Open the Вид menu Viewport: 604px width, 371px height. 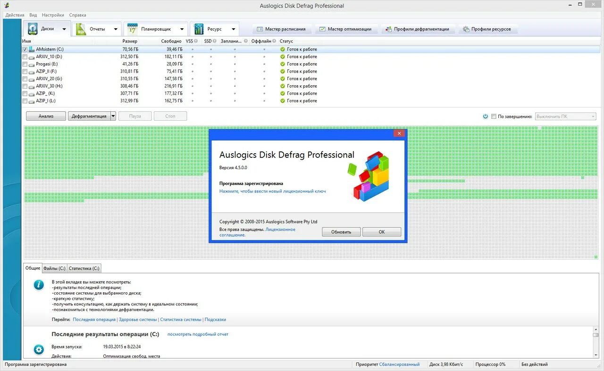(x=33, y=15)
